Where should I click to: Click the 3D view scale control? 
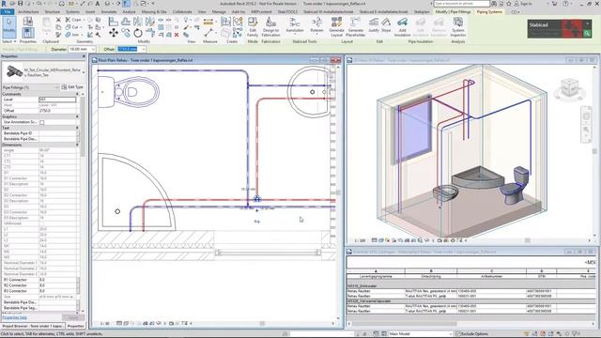pyautogui.click(x=360, y=240)
